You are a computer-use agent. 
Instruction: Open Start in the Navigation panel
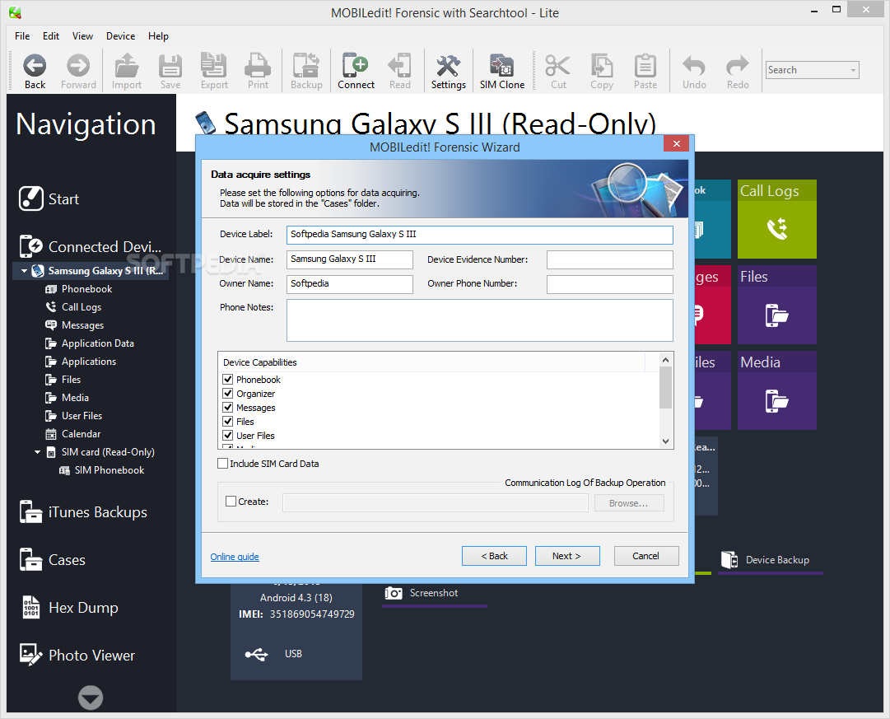[x=49, y=198]
